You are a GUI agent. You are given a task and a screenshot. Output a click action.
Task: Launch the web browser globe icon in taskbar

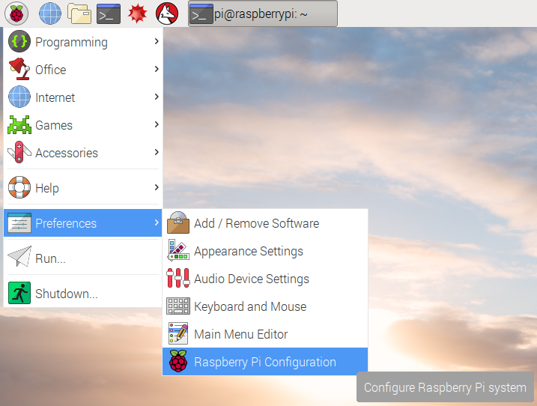50,13
